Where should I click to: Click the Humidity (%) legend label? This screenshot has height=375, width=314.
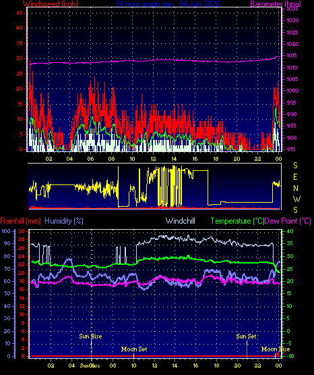(x=64, y=221)
